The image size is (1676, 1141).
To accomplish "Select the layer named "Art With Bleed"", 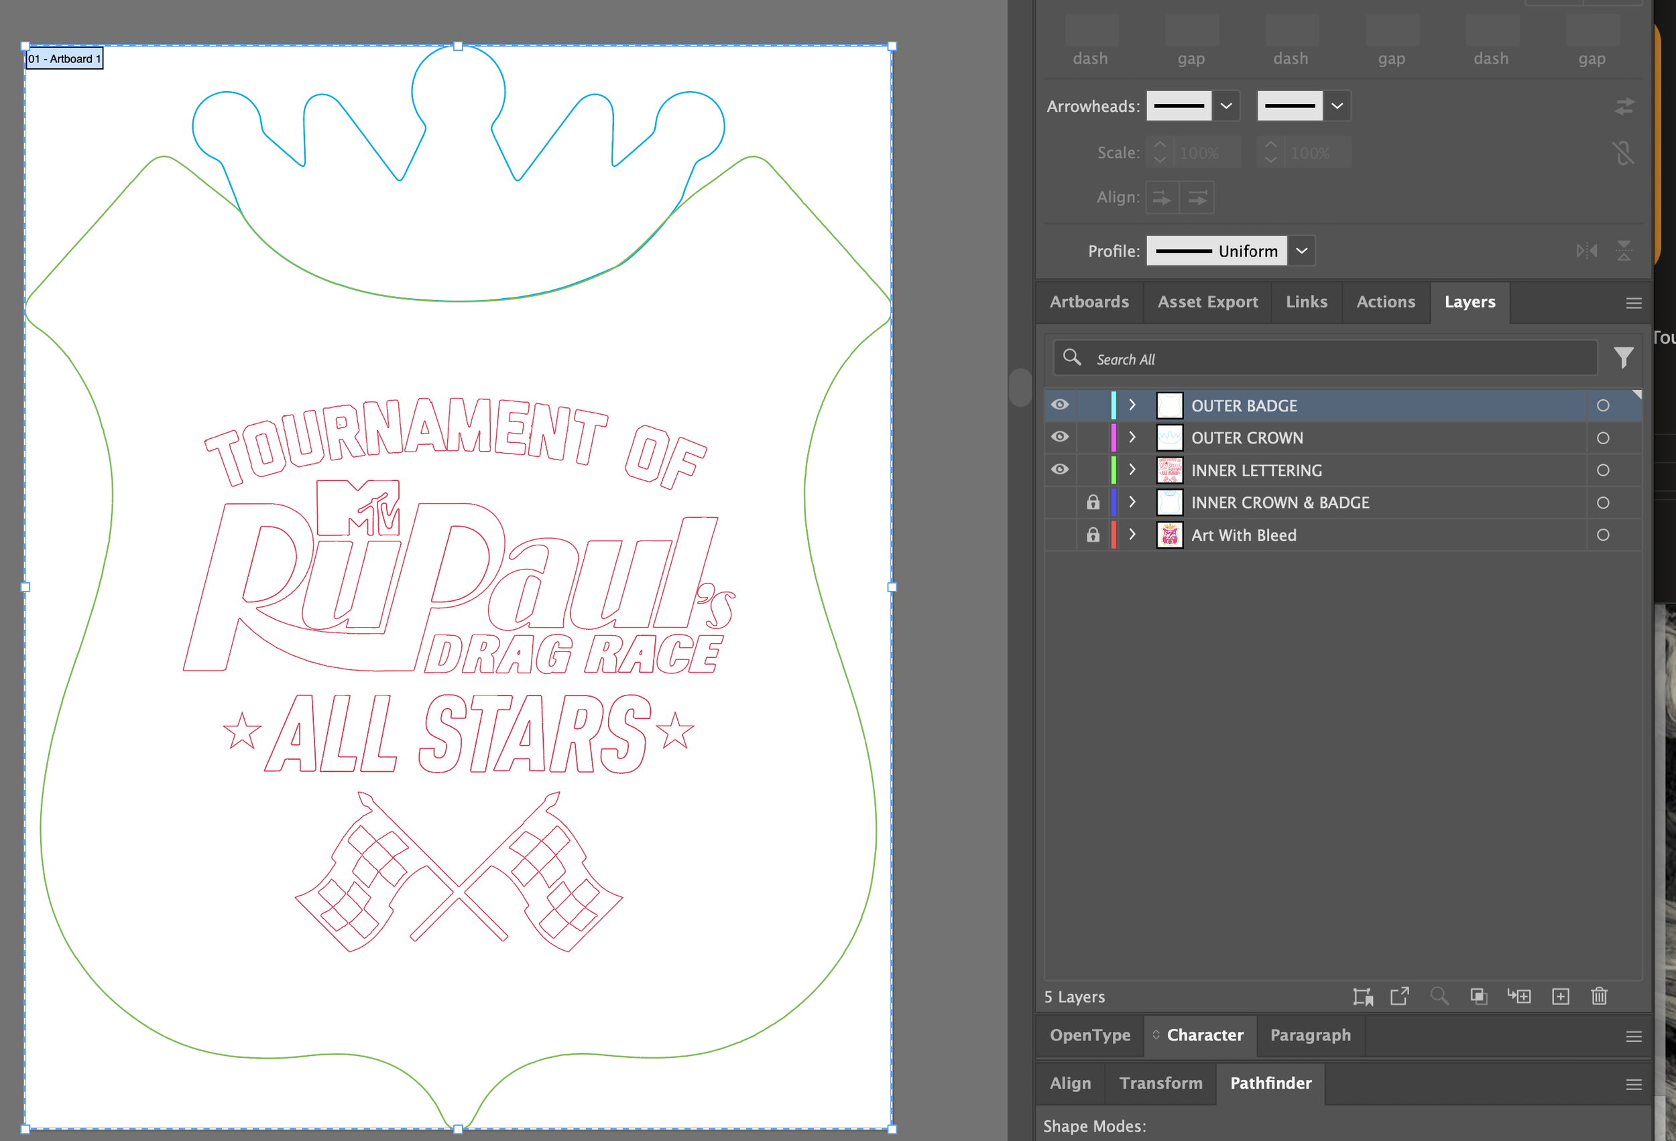I will [1244, 535].
